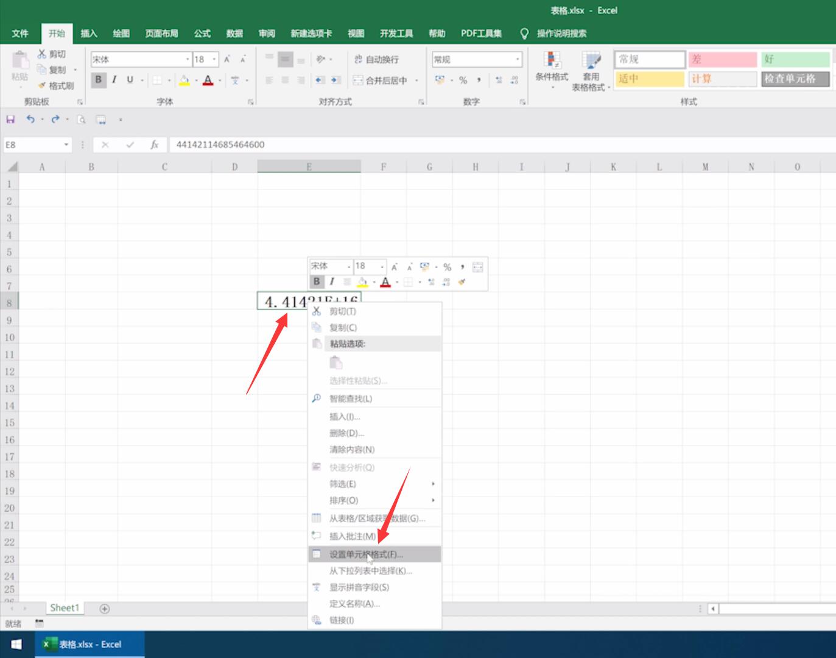This screenshot has height=658, width=836.
Task: Increase font size using the ribbon's 字体 group
Action: pos(227,60)
